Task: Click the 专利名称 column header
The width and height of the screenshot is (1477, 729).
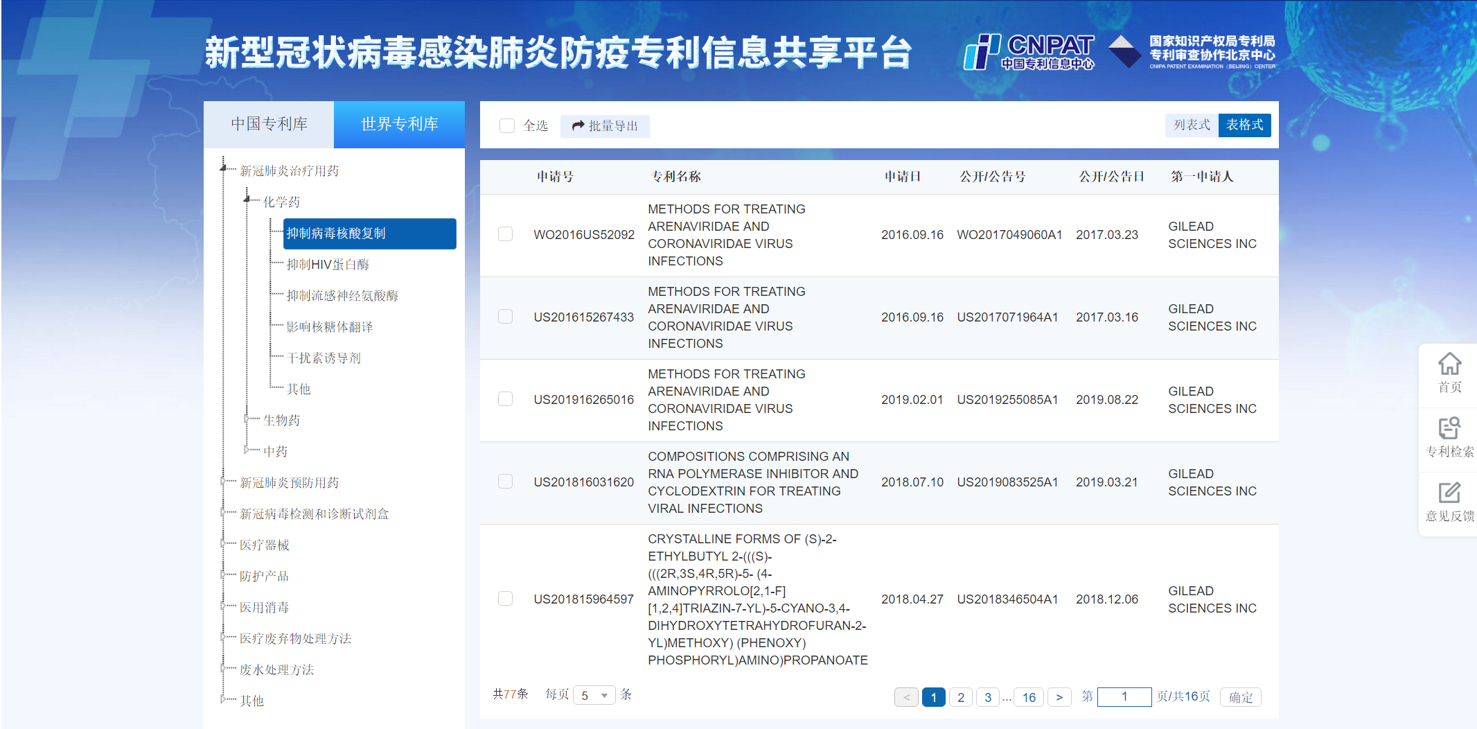Action: pyautogui.click(x=676, y=177)
